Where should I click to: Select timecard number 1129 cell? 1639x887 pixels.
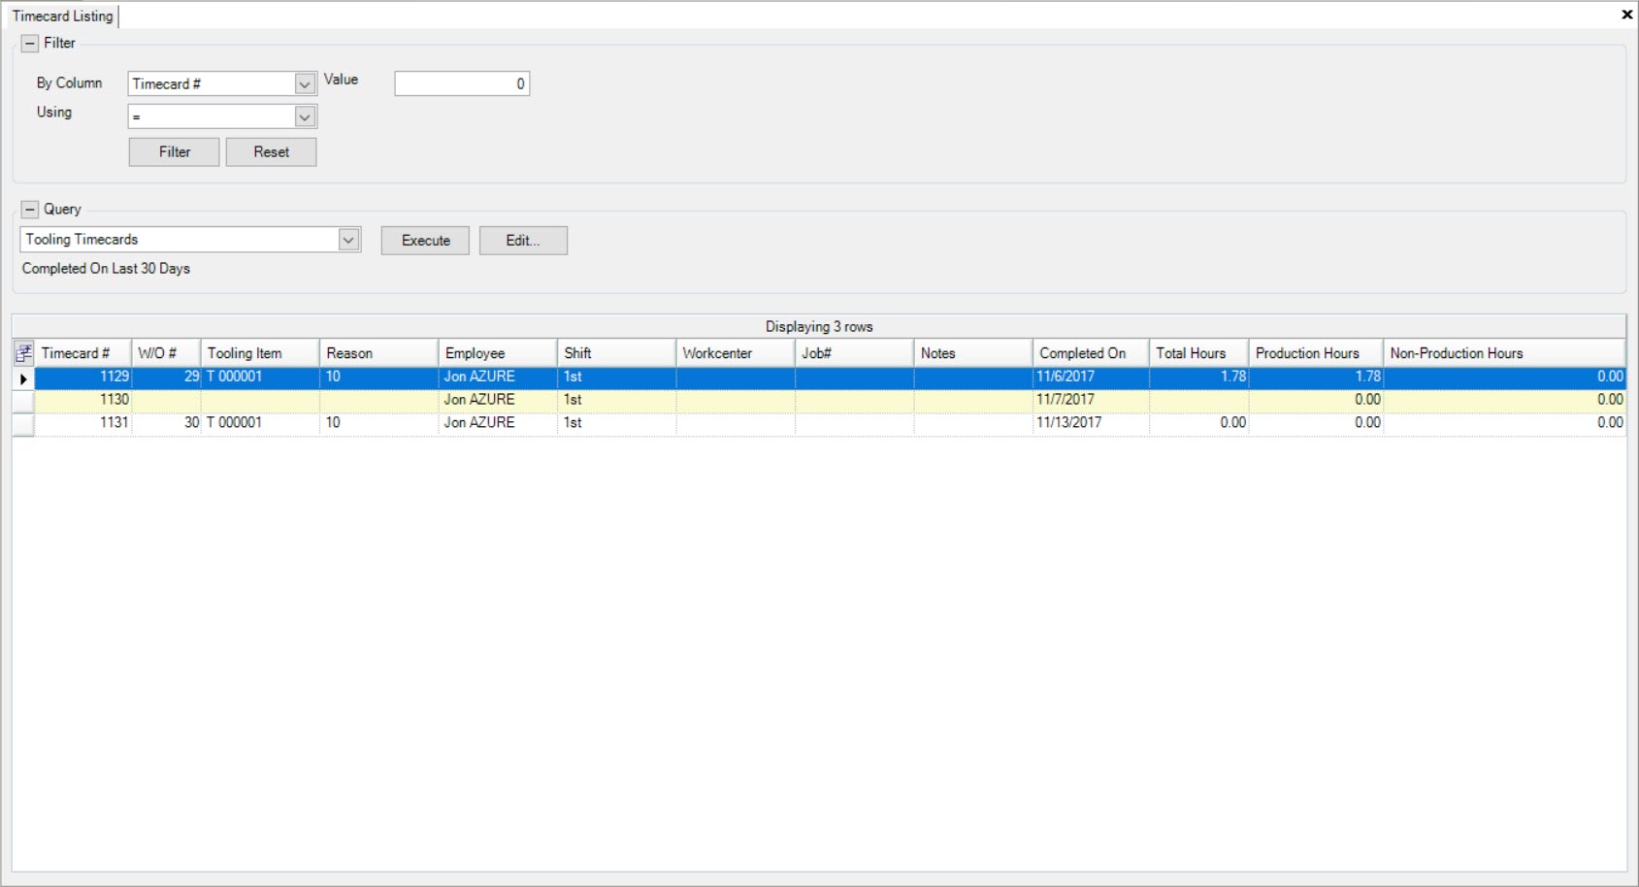pos(82,377)
